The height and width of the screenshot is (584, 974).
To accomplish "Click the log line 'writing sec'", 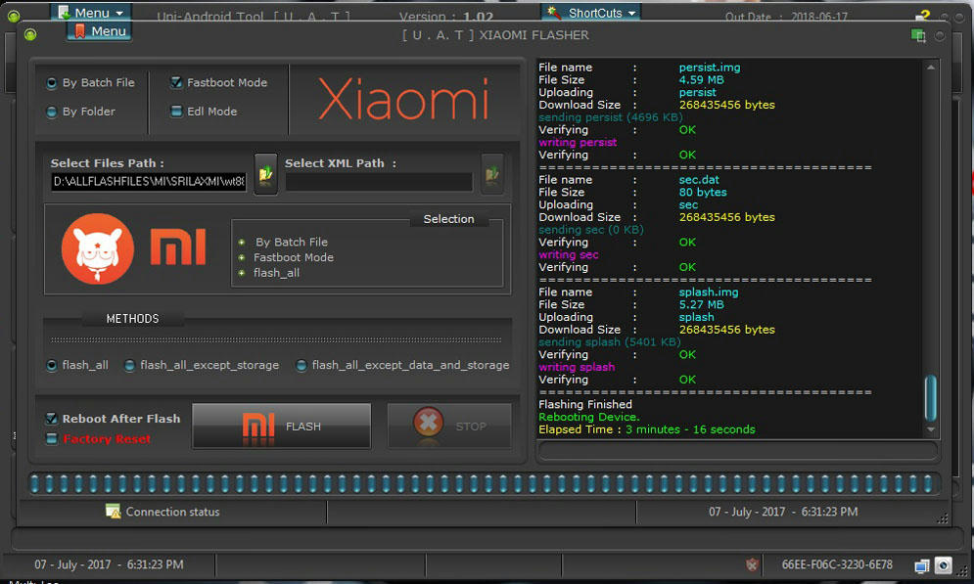I will coord(569,254).
